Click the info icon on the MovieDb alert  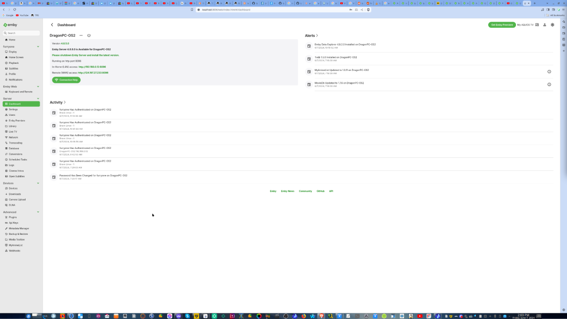549,84
